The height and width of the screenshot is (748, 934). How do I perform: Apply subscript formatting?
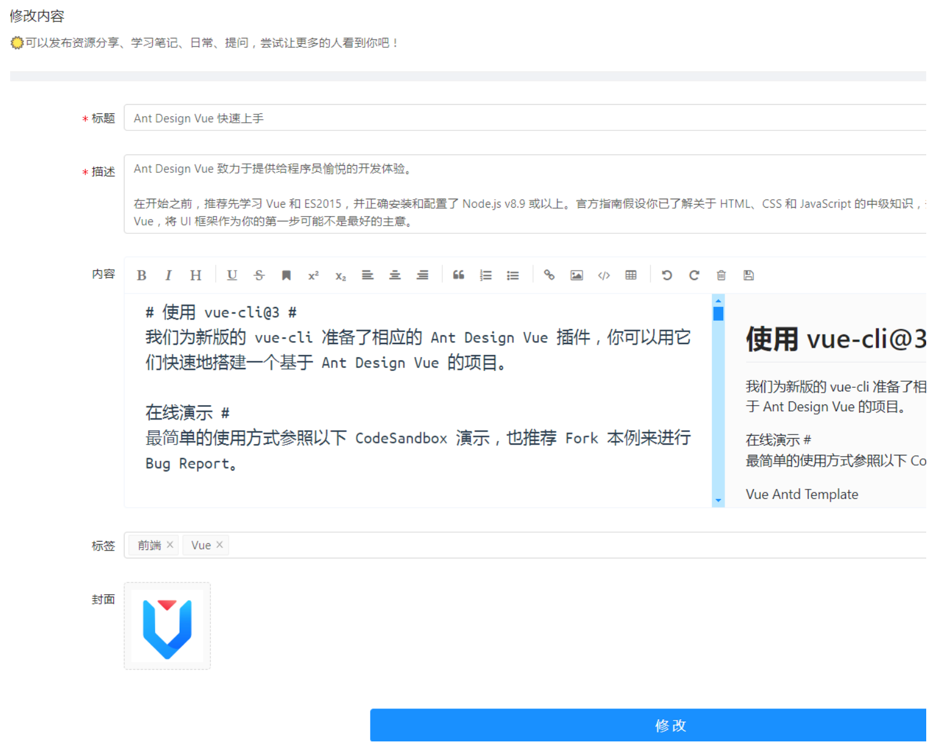(x=341, y=275)
